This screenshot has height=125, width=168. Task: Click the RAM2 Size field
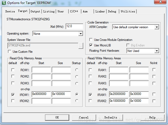pyautogui.click(x=139, y=76)
